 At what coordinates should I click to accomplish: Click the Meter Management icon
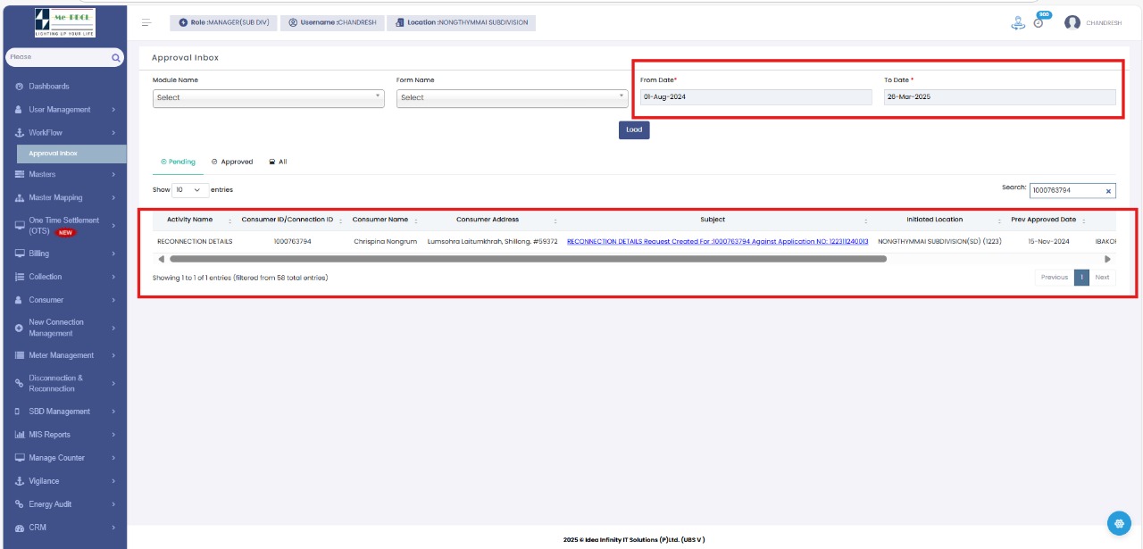click(x=19, y=355)
